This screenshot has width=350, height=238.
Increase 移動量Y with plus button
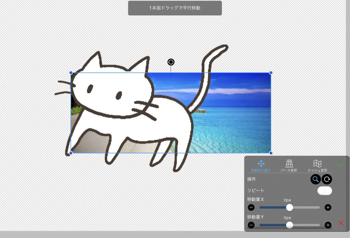[328, 225]
